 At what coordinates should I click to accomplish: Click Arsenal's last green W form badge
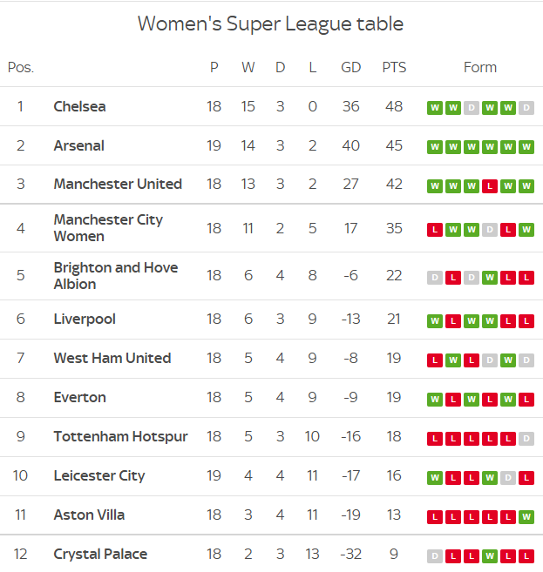526,147
